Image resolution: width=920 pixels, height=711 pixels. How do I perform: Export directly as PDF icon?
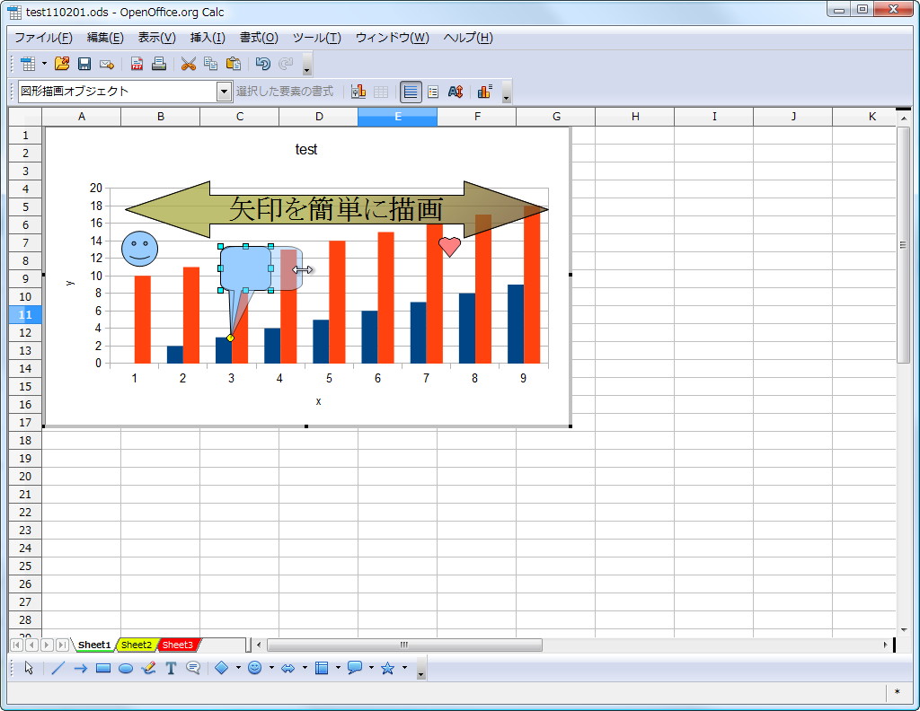coord(137,64)
